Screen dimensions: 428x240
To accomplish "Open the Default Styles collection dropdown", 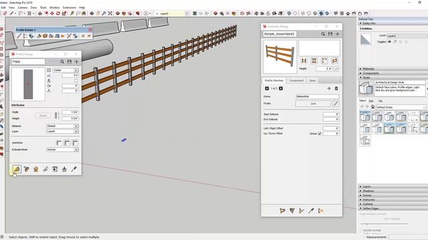I will [x=401, y=107].
